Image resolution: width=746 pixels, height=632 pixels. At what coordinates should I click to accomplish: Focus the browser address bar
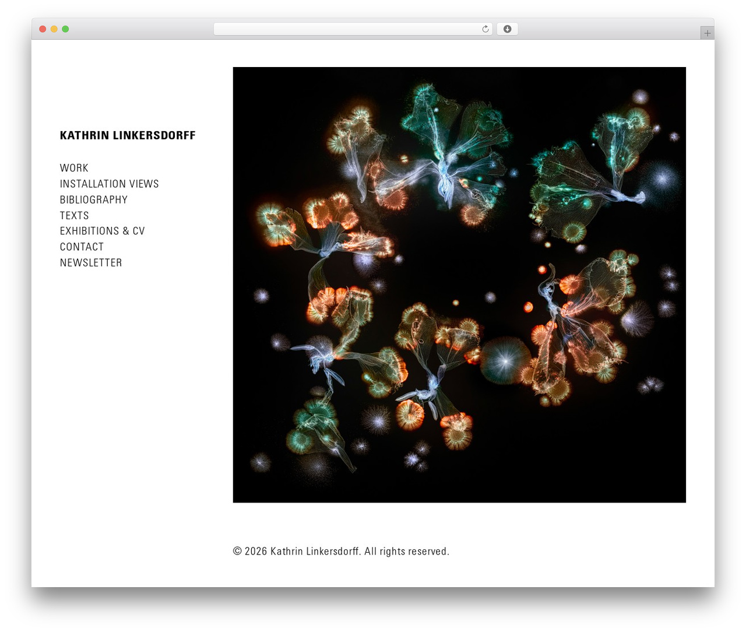pyautogui.click(x=353, y=29)
